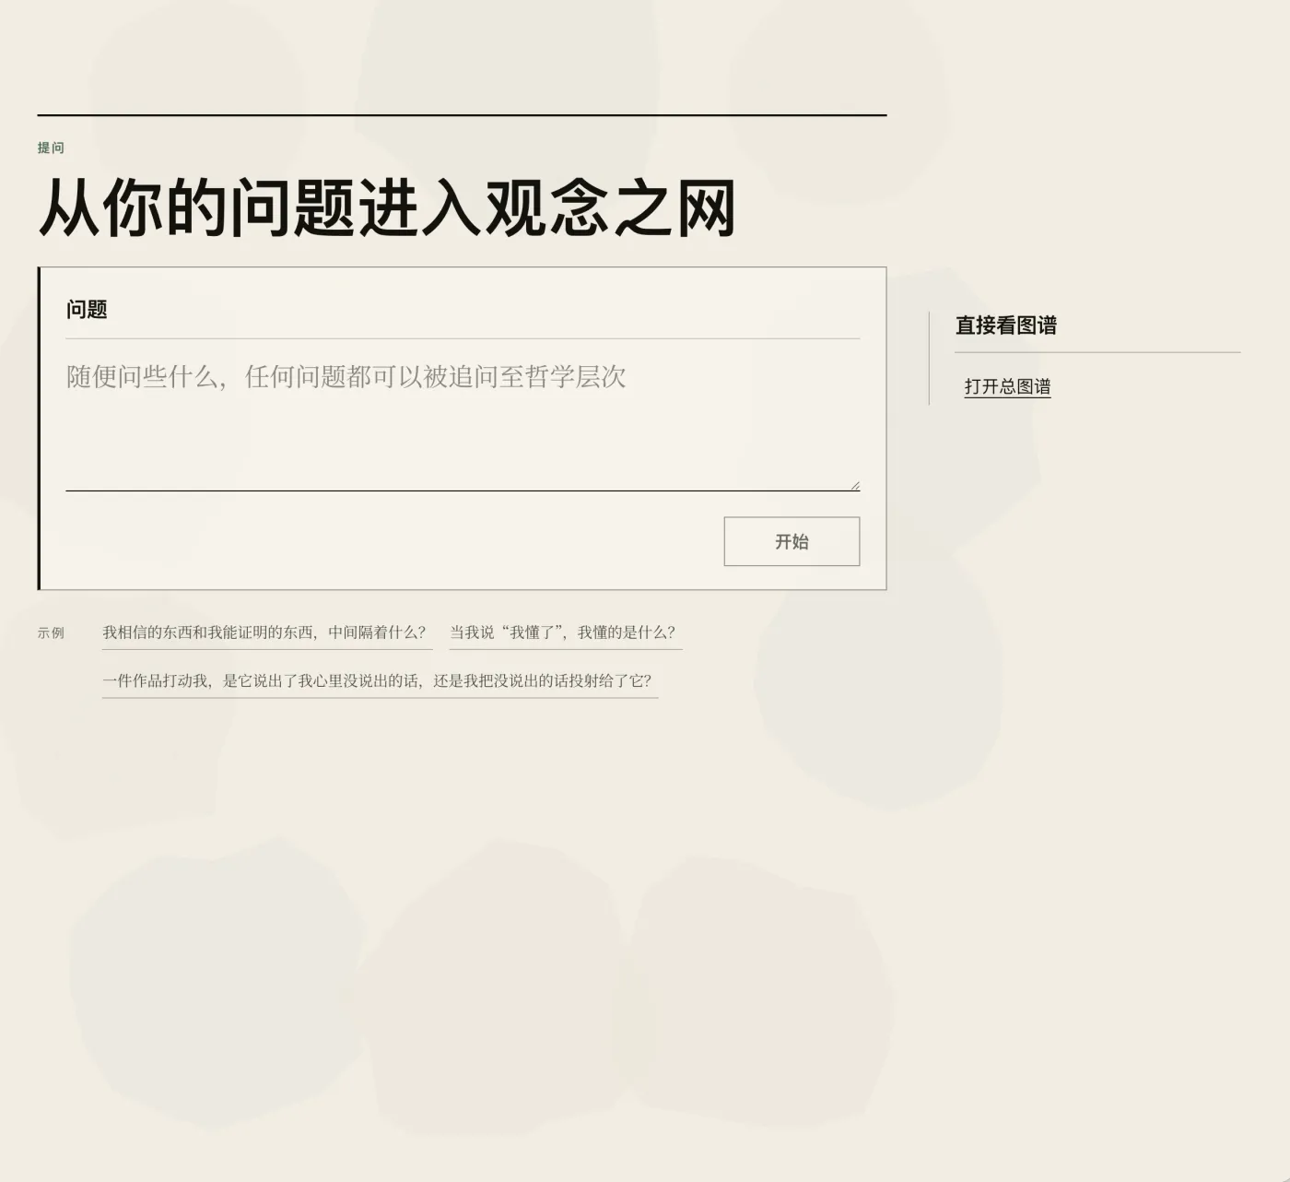
Task: Click the 开始 button
Action: tap(792, 541)
